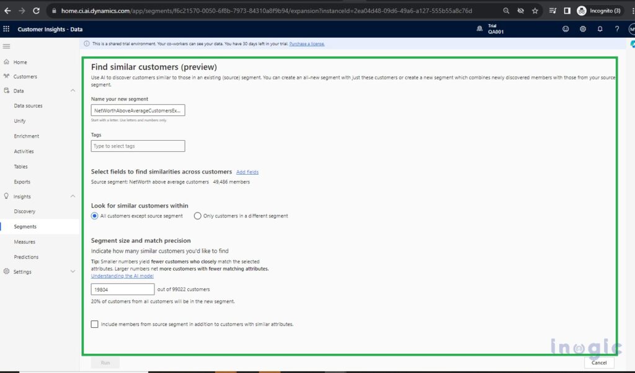Collapse the sidebar with the hamburger icon

coord(7,45)
